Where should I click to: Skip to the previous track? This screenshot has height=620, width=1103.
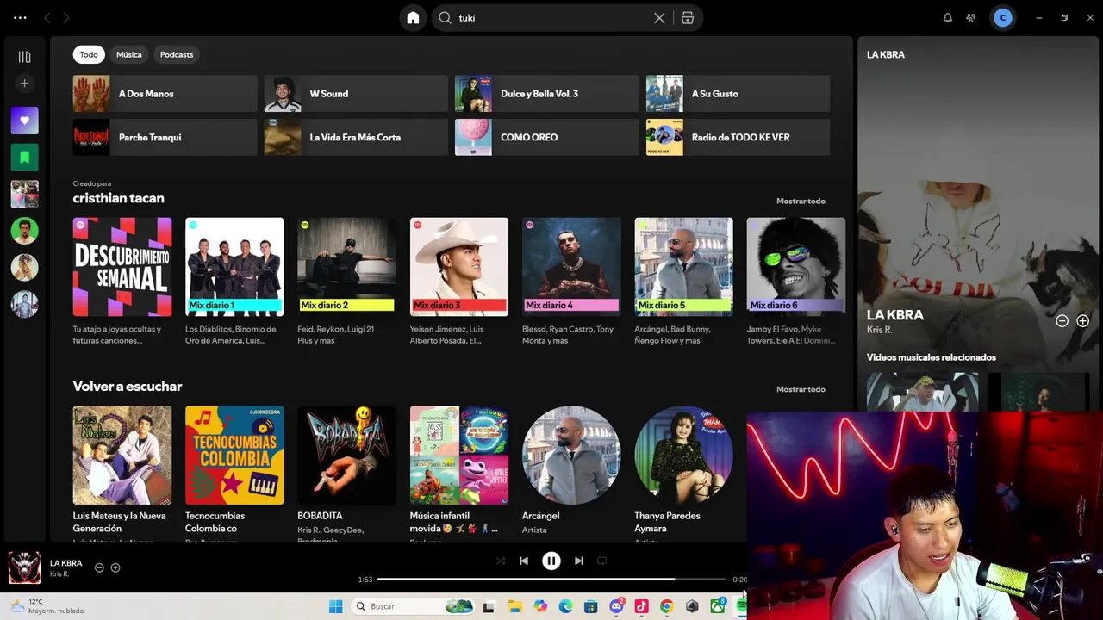click(x=524, y=561)
